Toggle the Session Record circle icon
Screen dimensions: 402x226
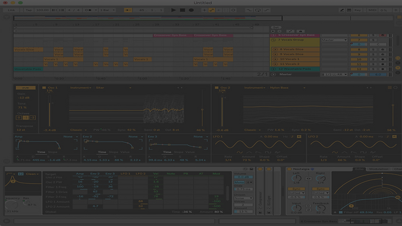click(233, 10)
